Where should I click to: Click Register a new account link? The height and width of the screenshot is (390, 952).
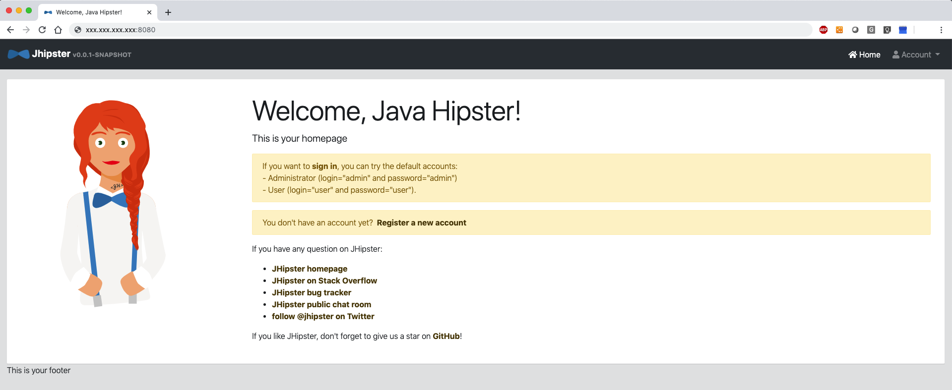422,223
